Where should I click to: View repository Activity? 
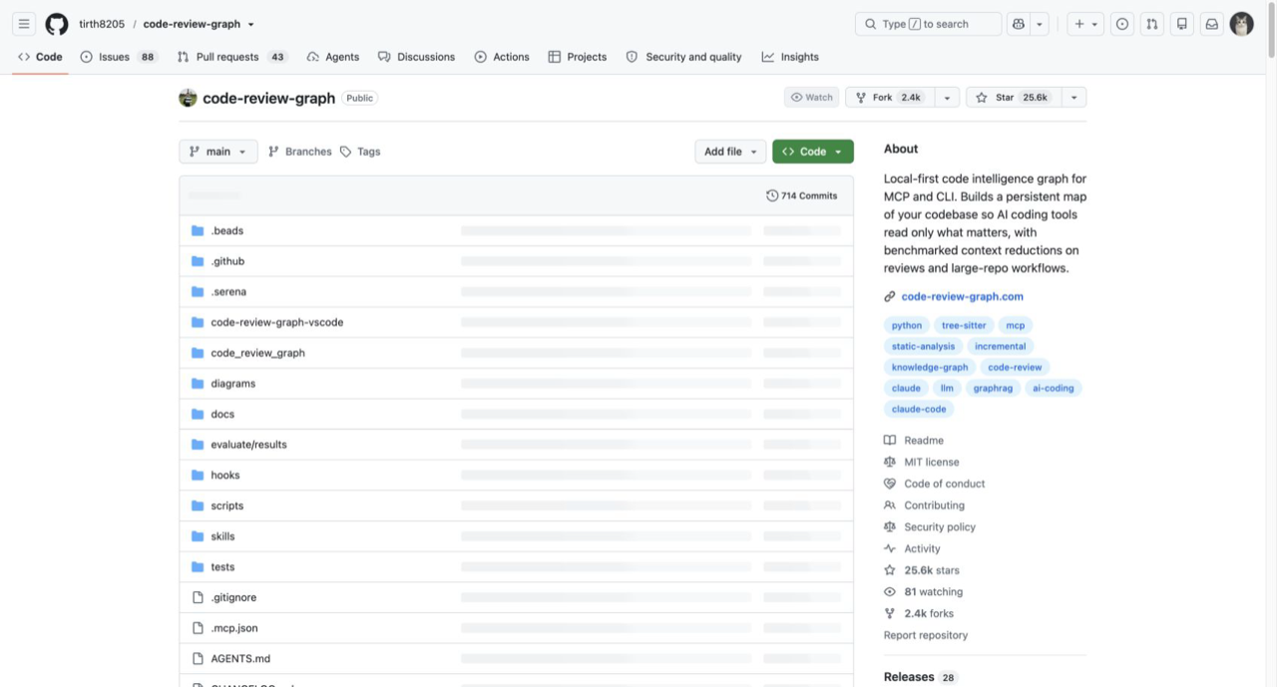click(x=912, y=548)
